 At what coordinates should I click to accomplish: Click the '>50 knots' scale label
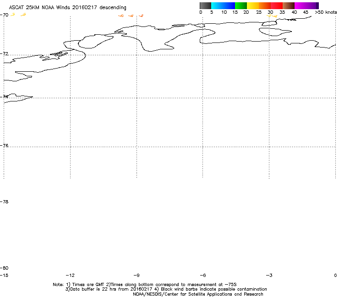point(326,12)
